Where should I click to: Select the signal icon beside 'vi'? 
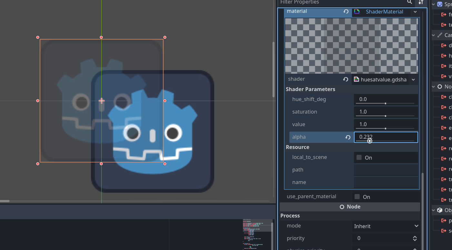(x=444, y=76)
